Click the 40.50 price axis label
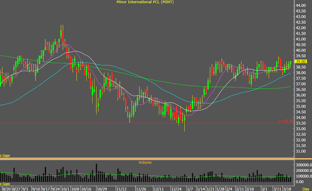312x191 pixels. (x=301, y=44)
